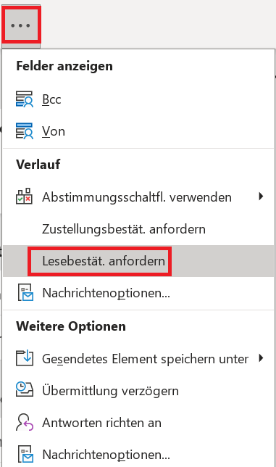Image resolution: width=276 pixels, height=467 pixels.
Task: Click the Gesendetes Element speichern icon
Action: tap(25, 358)
